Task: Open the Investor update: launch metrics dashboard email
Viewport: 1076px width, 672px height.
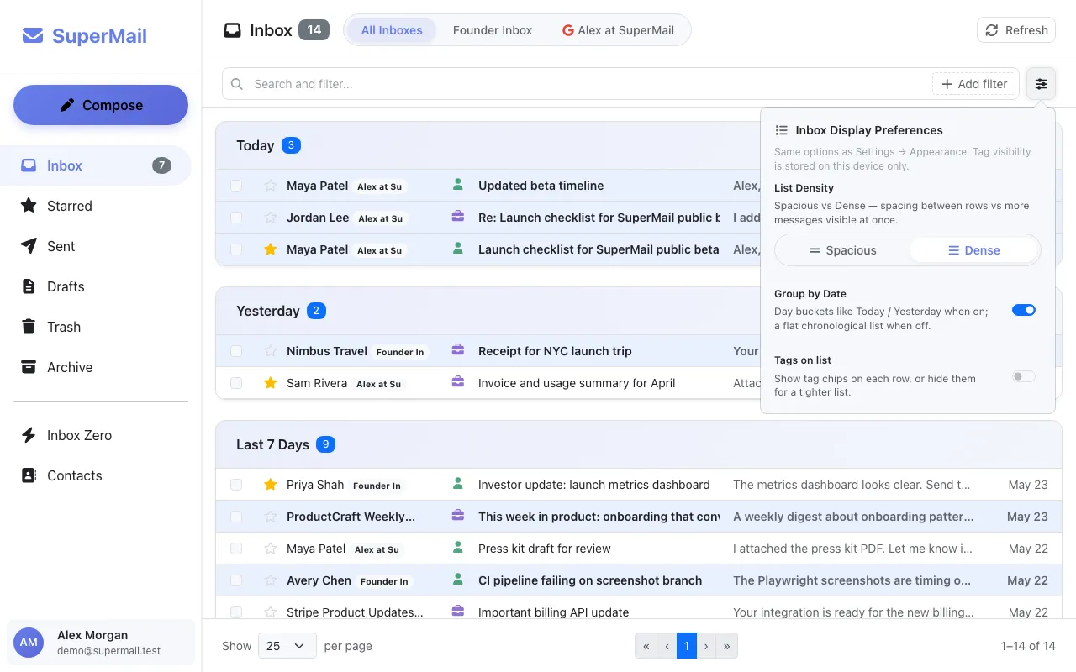Action: 594,485
